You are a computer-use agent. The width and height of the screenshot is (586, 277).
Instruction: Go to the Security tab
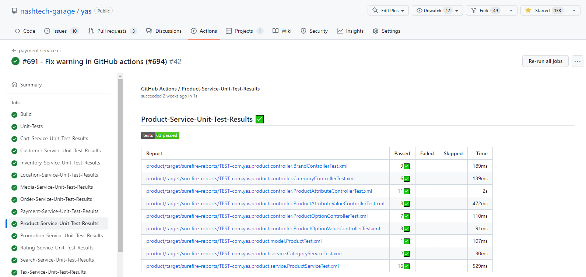coord(314,31)
